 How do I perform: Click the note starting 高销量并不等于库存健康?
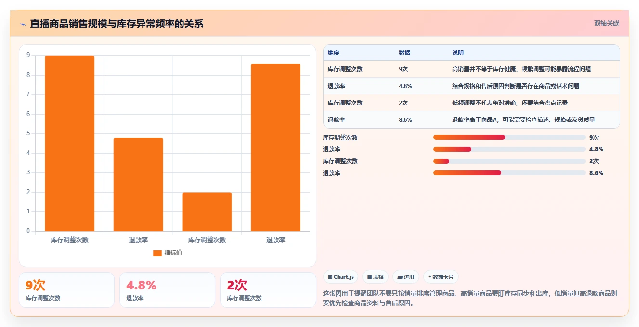pyautogui.click(x=521, y=69)
